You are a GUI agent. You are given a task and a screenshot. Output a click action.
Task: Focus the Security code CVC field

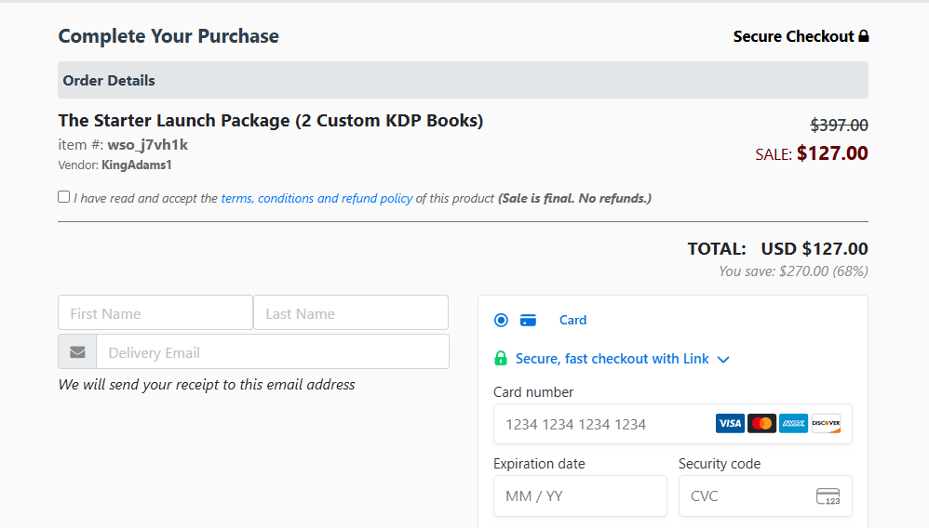point(765,496)
